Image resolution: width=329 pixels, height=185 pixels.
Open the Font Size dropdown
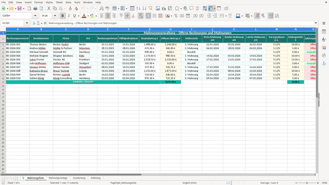click(x=55, y=16)
